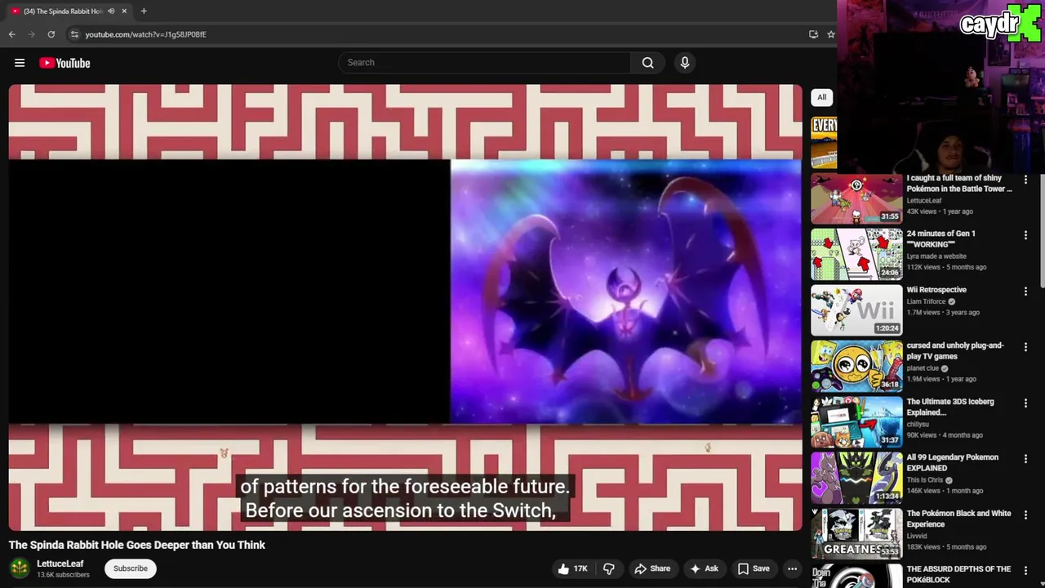Open options menu for Black and White video

coord(1025,514)
